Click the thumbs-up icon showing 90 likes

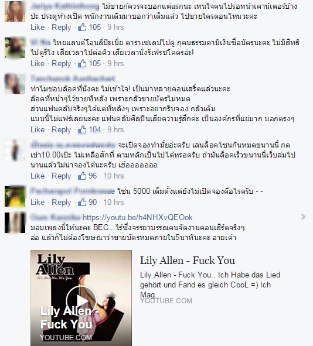pyautogui.click(x=82, y=202)
